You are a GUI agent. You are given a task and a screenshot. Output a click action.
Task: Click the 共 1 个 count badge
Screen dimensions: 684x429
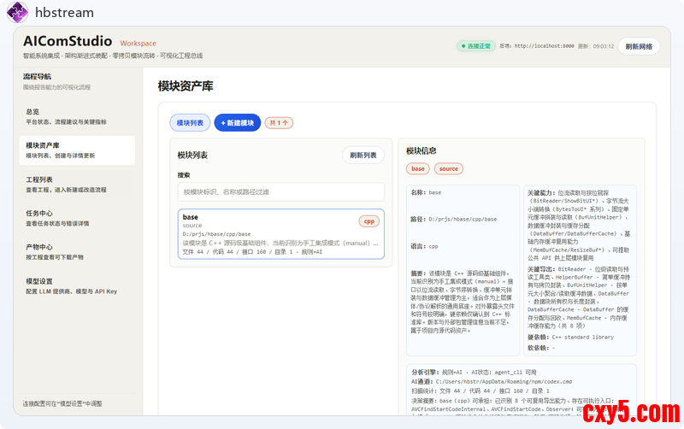(x=279, y=123)
